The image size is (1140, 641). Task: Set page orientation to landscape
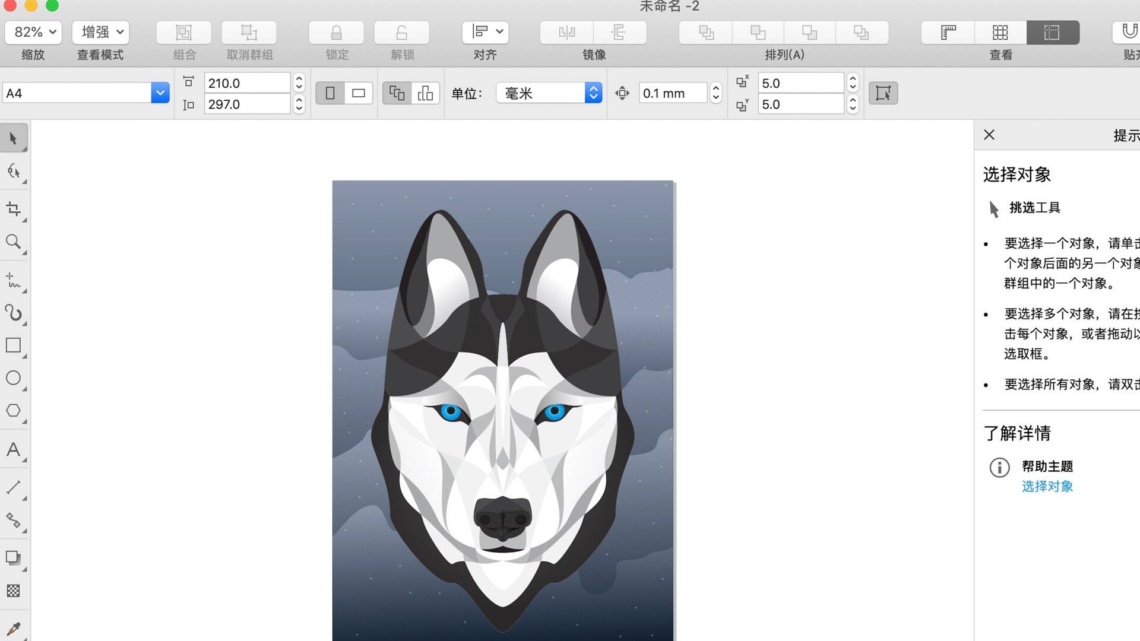coord(359,93)
